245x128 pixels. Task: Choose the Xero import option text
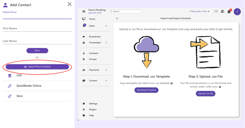pos(19,96)
